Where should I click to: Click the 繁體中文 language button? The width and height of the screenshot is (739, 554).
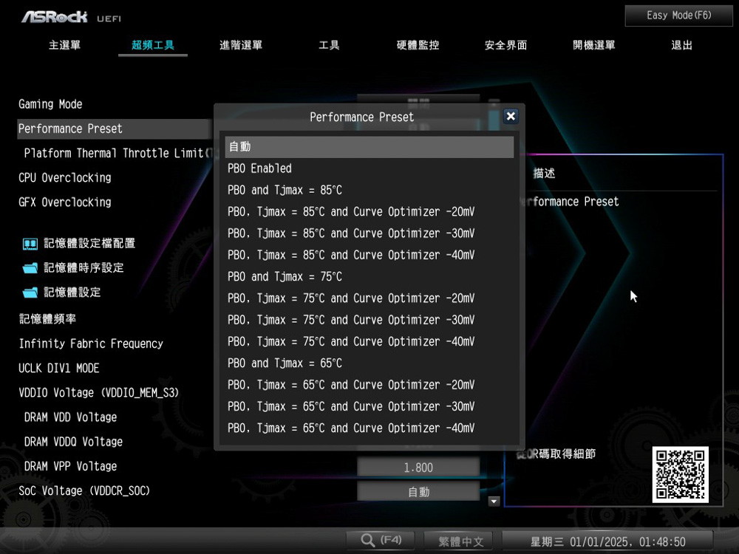point(460,541)
